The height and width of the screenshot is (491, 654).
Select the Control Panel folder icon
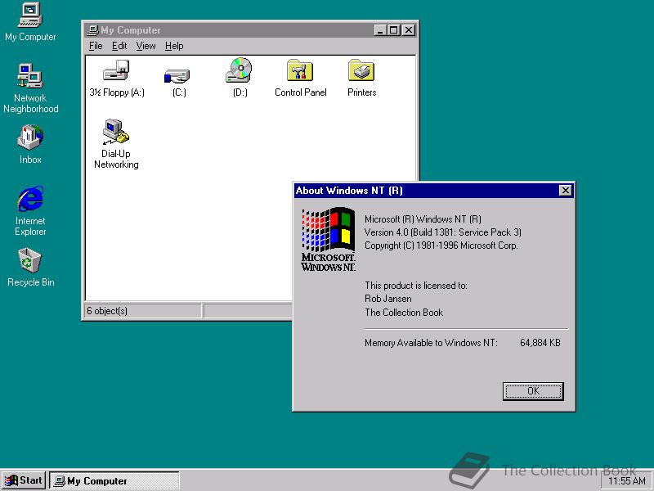300,78
